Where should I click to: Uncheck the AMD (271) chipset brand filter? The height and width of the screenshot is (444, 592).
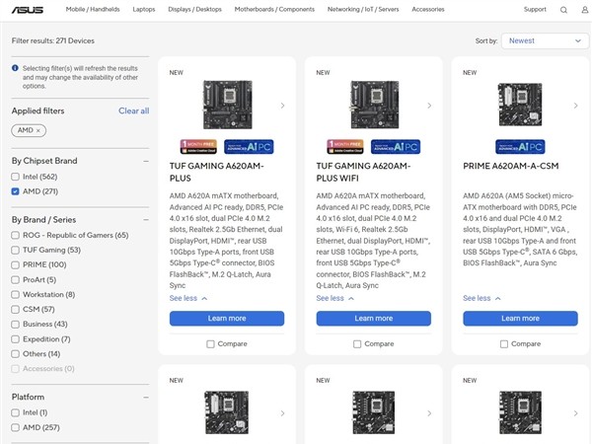(15, 191)
